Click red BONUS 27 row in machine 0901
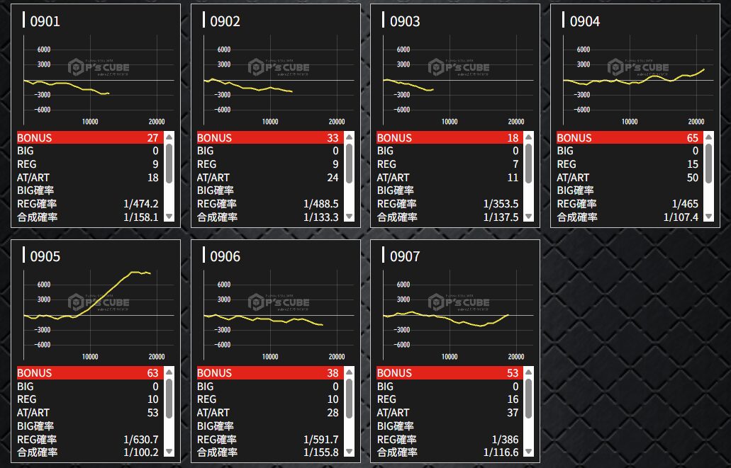This screenshot has width=731, height=468. [91, 138]
